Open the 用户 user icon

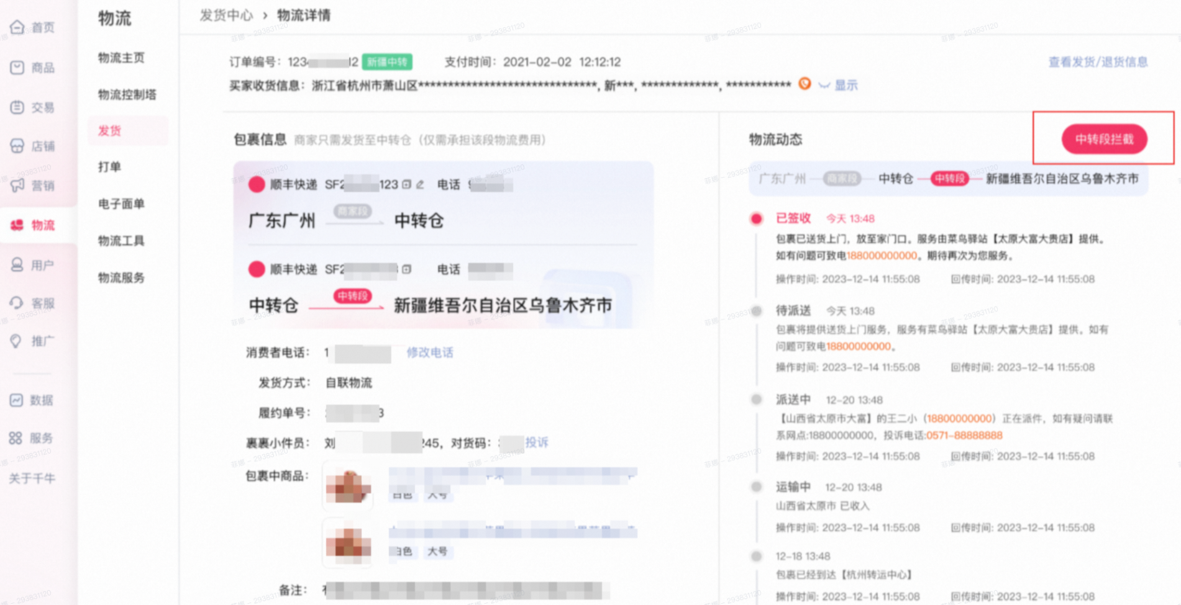(17, 265)
